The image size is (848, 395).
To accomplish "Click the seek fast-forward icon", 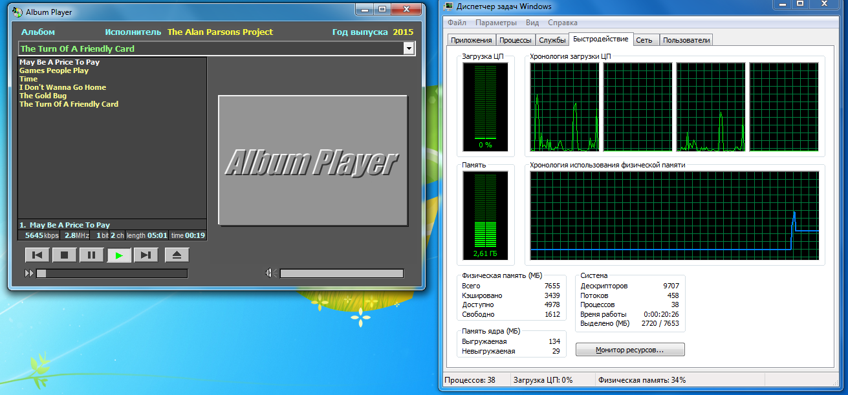I will 29,273.
